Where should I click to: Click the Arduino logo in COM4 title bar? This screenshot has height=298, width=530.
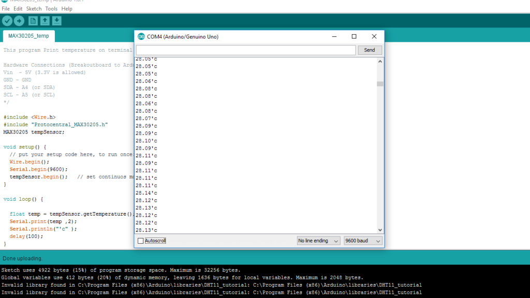pyautogui.click(x=141, y=37)
